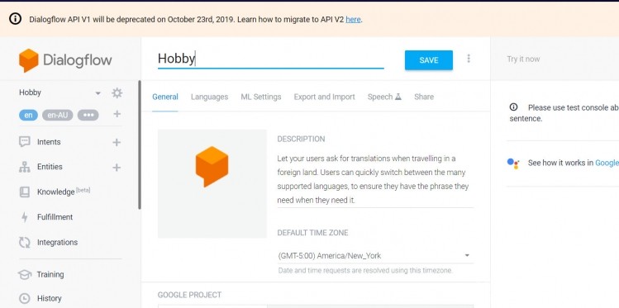The height and width of the screenshot is (308, 619).
Task: Click the Dialogflow logo icon
Action: tap(29, 60)
